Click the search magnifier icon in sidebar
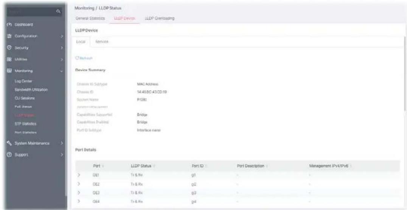The image size is (407, 210). tap(59, 12)
